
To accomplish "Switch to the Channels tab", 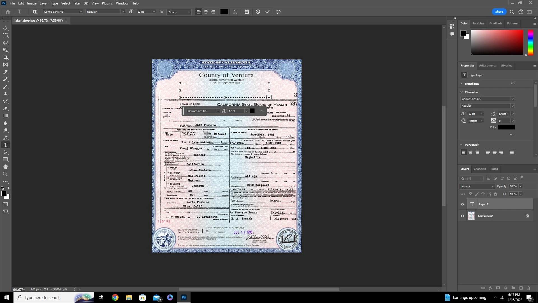I will point(479,169).
